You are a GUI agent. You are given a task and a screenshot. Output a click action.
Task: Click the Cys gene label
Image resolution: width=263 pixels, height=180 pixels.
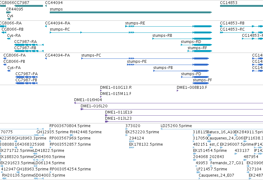(x=10, y=15)
